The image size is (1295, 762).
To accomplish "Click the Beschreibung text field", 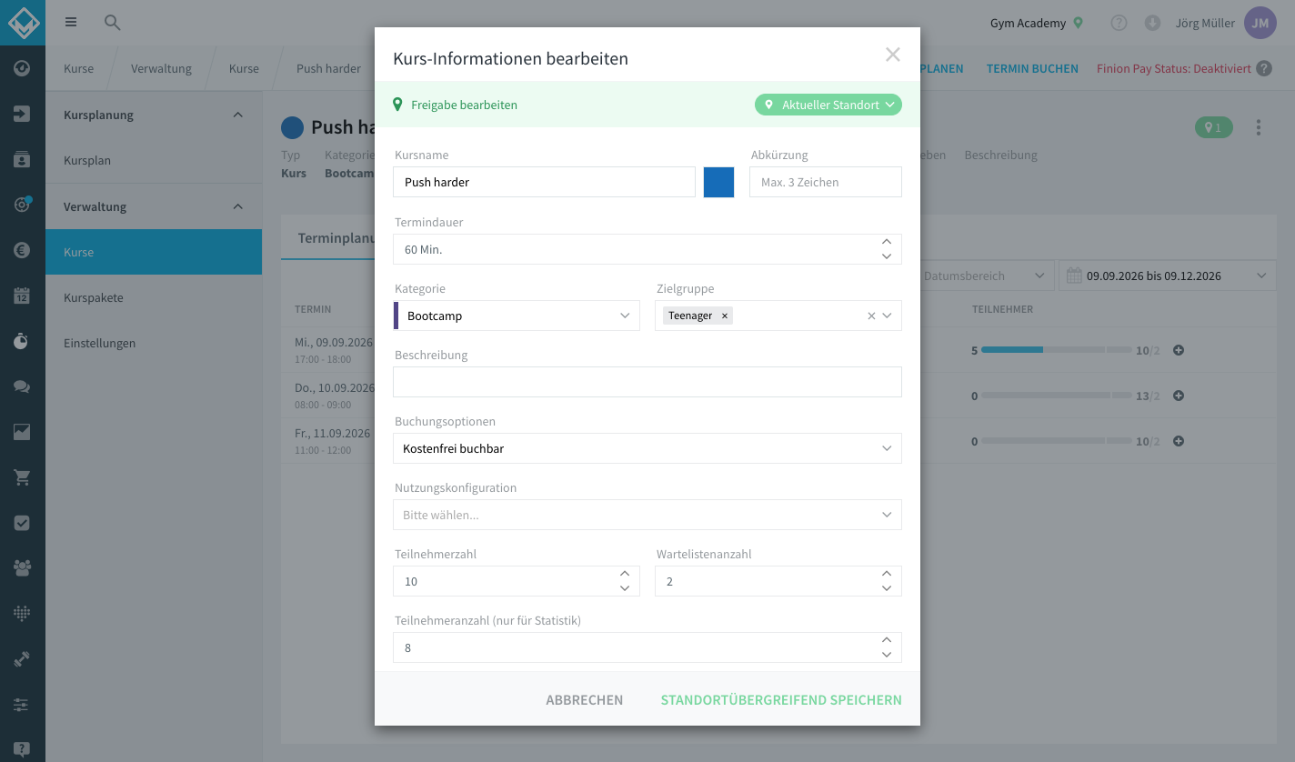I will (x=647, y=382).
